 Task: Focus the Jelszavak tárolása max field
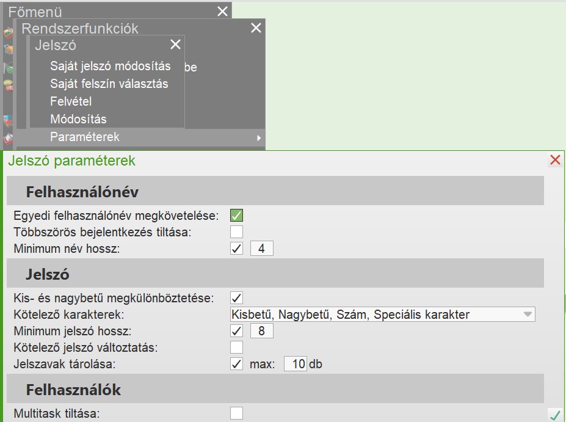coord(296,364)
